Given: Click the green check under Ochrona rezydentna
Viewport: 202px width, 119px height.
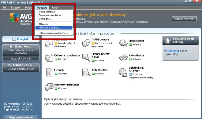Looking at the screenshot, I should 56,59.
